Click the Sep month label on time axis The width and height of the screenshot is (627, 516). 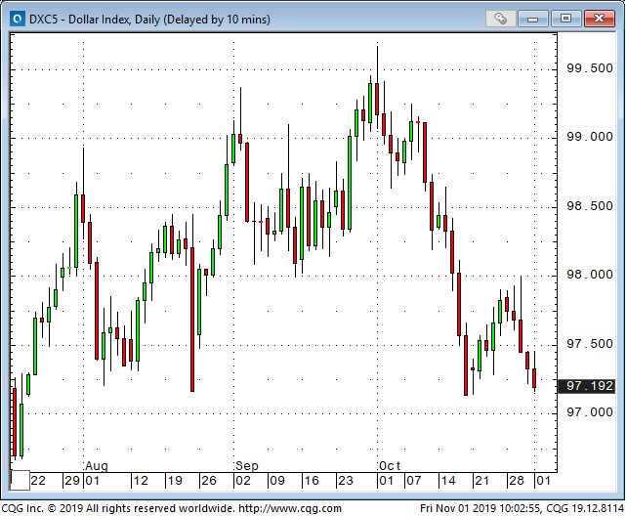247,466
